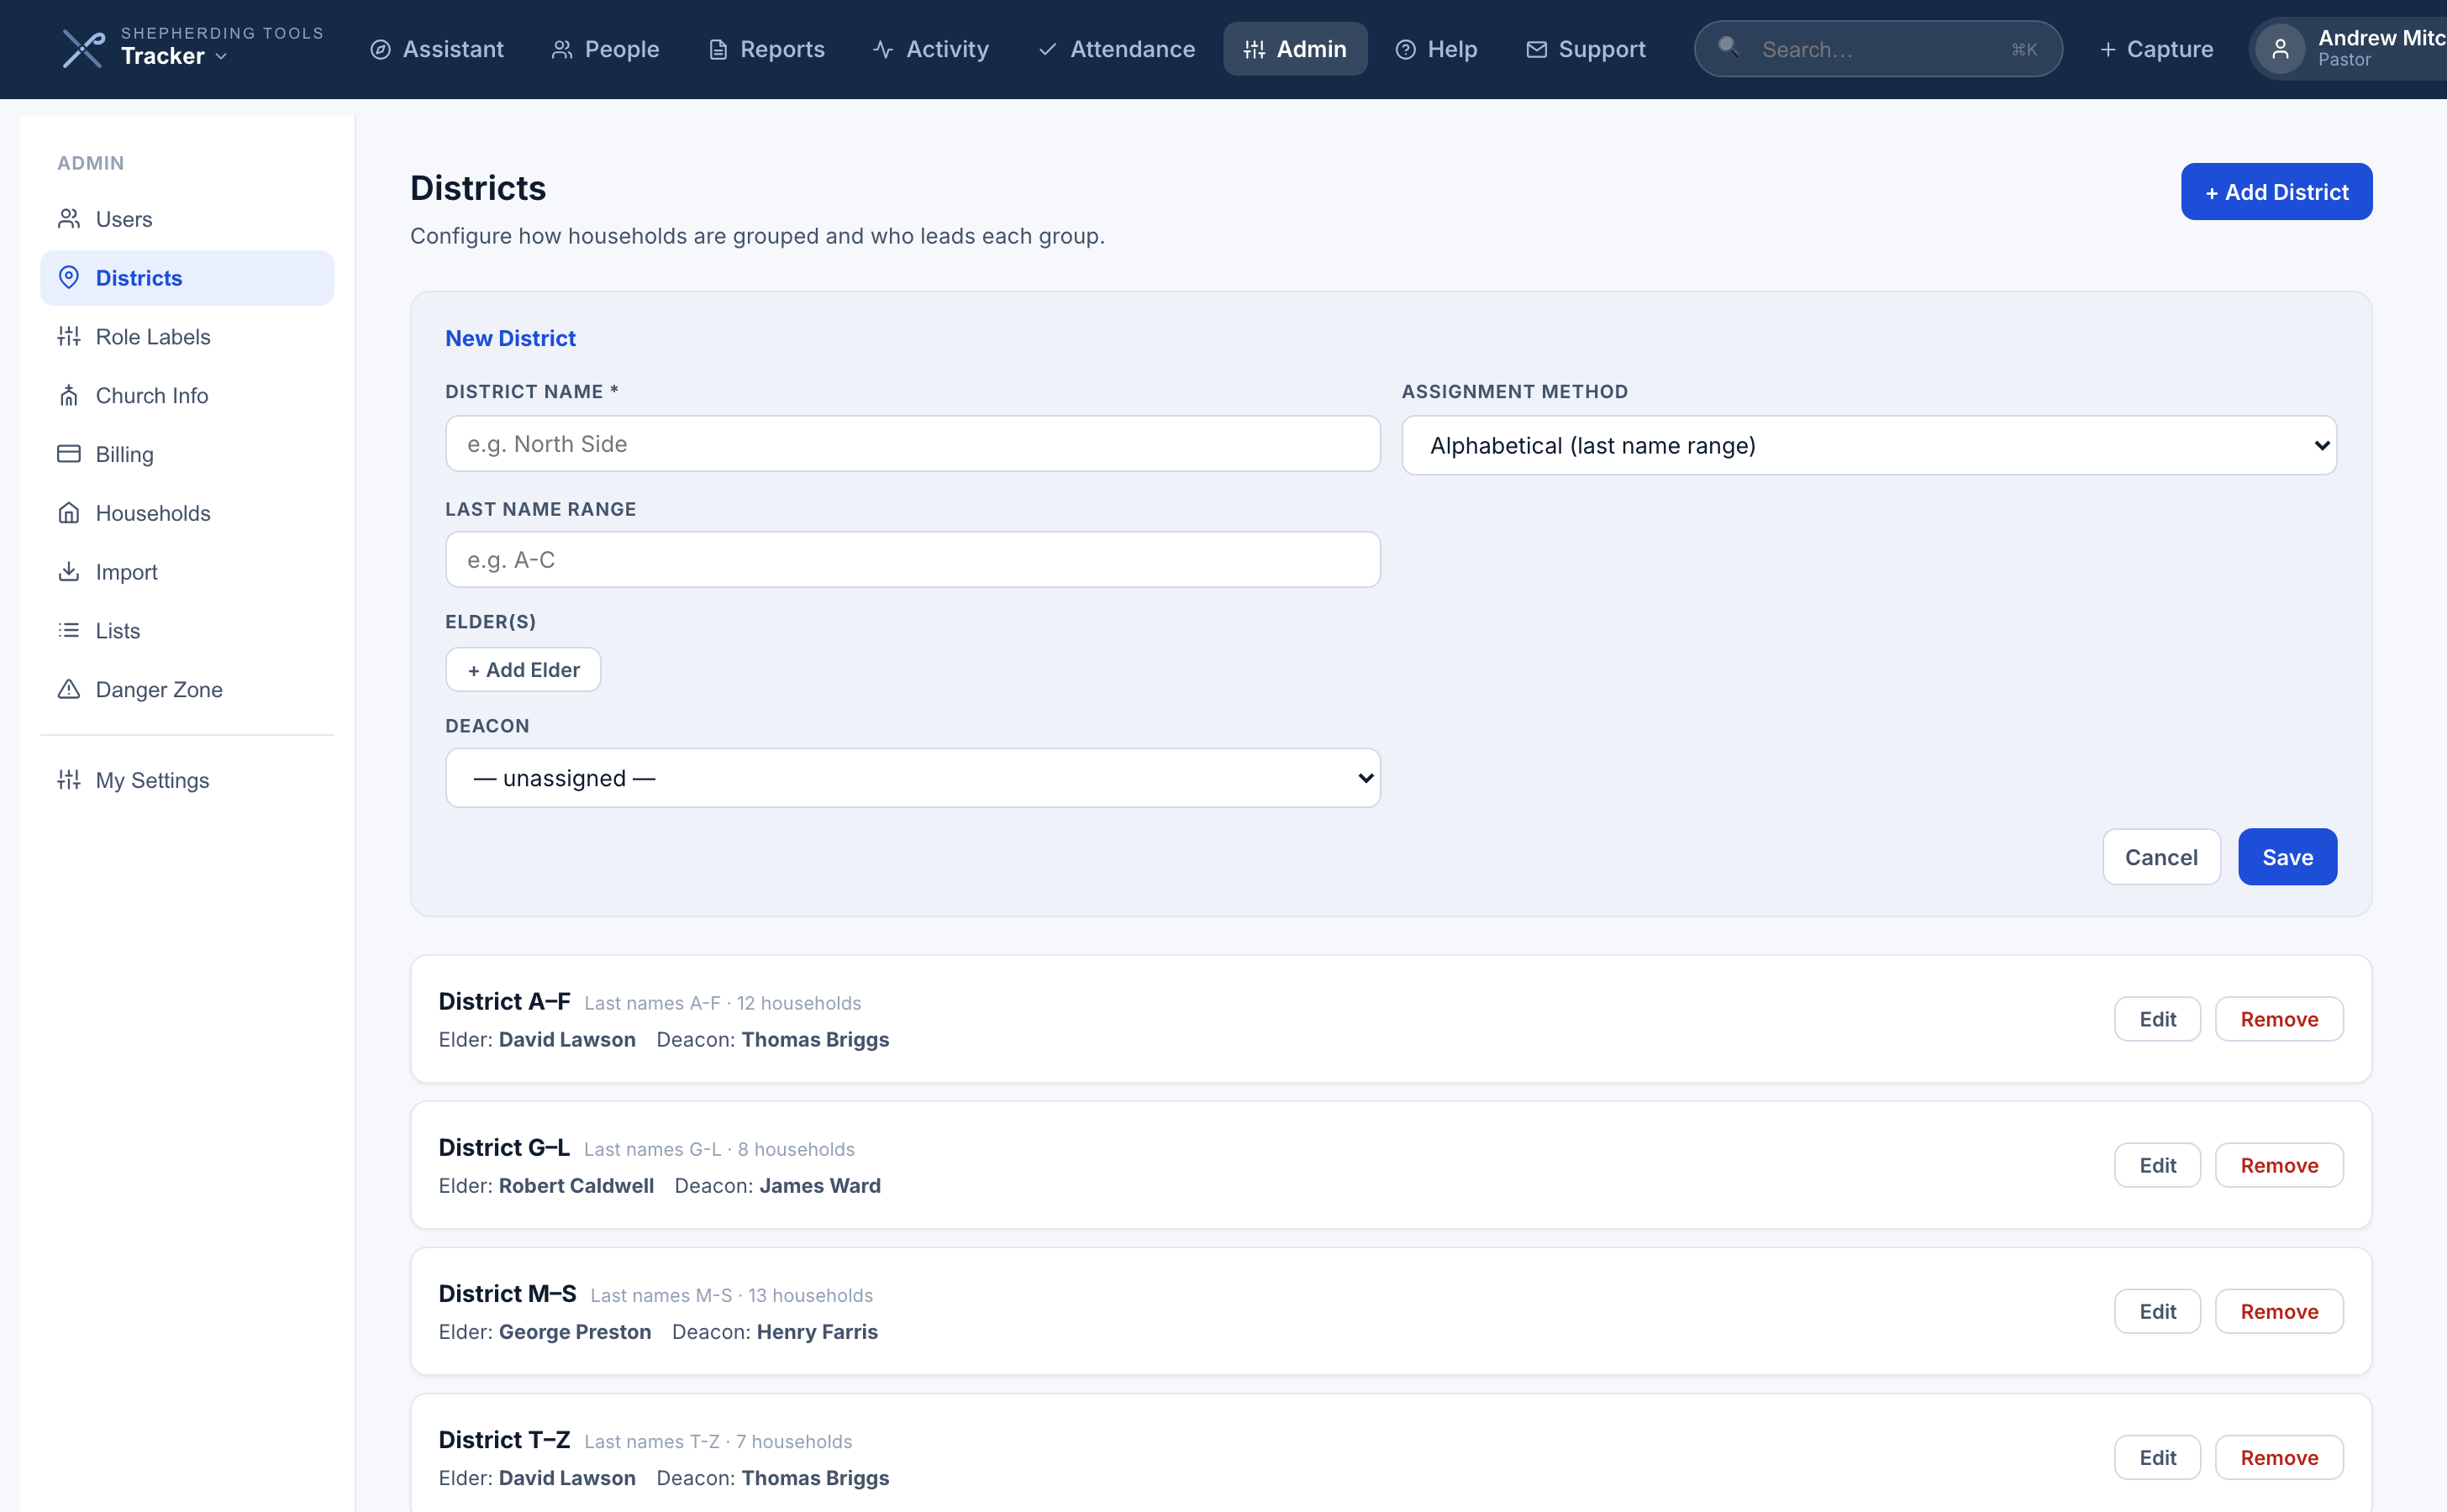Click the Help question mark icon

tap(1406, 49)
